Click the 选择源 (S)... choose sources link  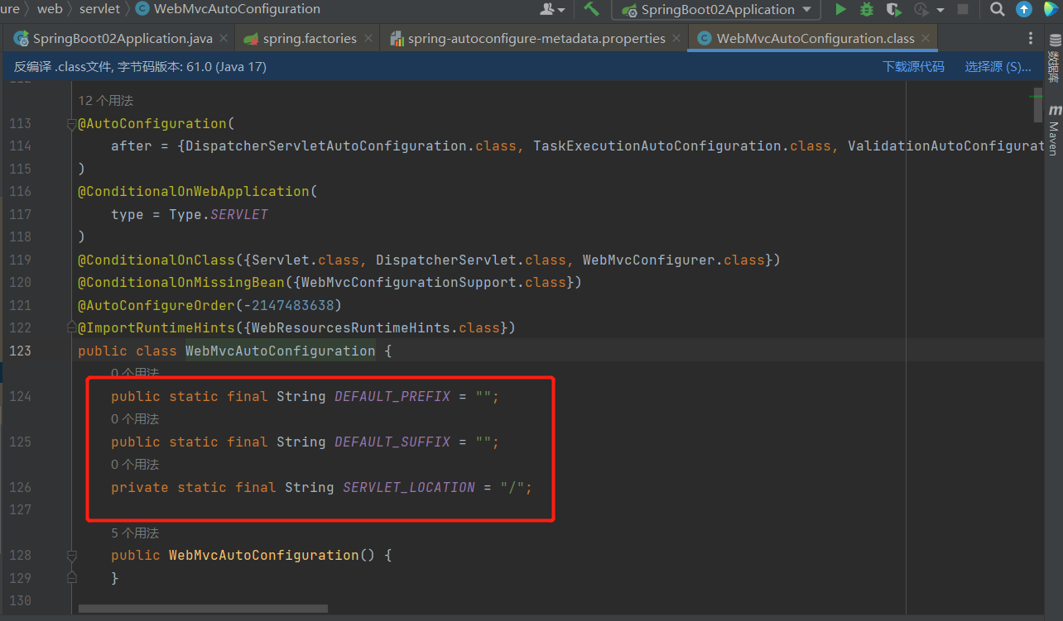[998, 67]
